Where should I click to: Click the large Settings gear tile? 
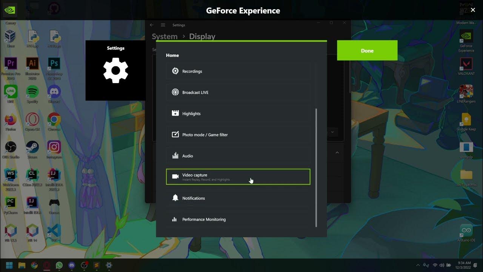pyautogui.click(x=115, y=70)
